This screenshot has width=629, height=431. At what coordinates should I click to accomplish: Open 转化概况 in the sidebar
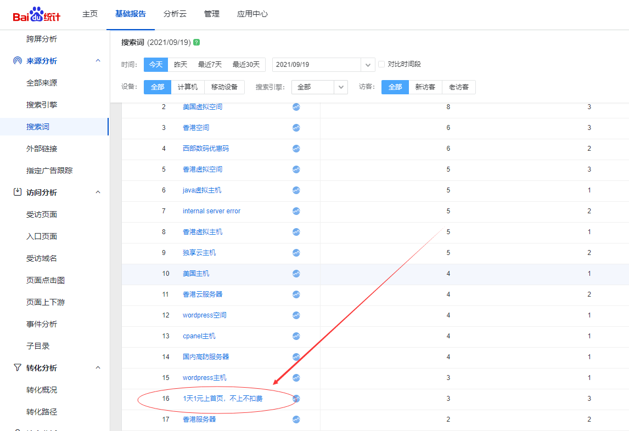click(x=42, y=390)
